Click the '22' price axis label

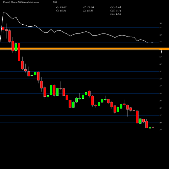click(161, 123)
